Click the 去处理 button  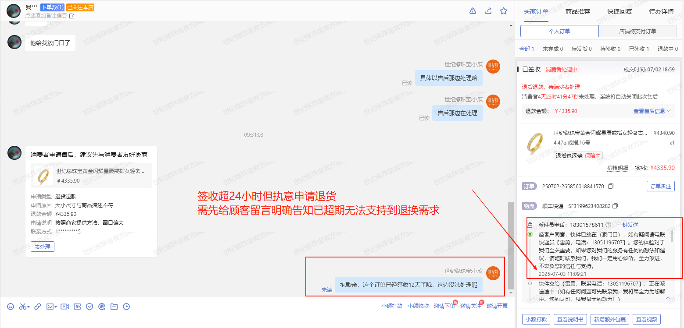43,247
